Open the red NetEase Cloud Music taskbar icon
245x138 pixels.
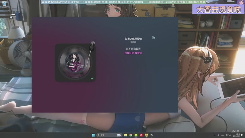[x=141, y=135]
